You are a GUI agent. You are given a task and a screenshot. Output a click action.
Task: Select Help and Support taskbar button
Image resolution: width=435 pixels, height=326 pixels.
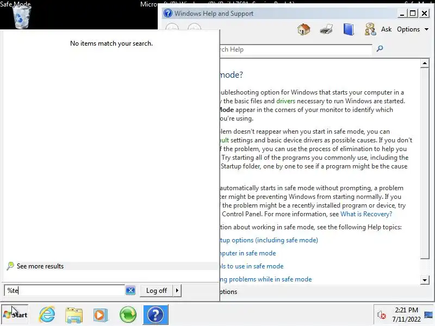[156, 315]
